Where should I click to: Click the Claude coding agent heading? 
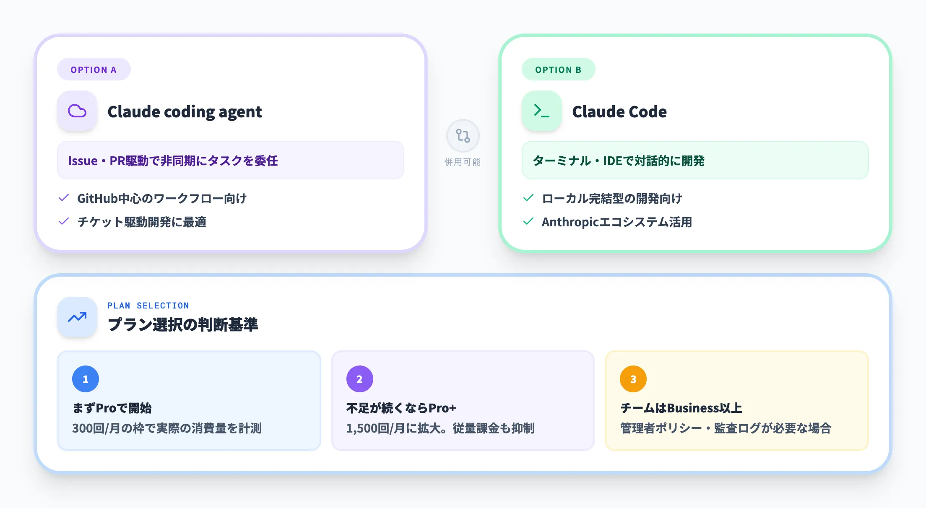pyautogui.click(x=185, y=111)
